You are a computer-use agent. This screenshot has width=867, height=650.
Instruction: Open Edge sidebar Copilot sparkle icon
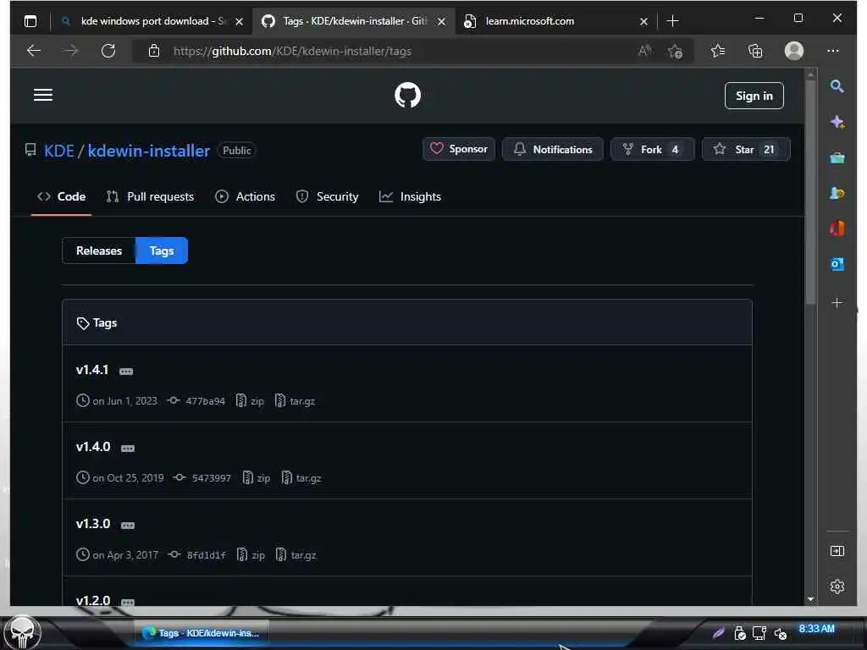point(837,122)
